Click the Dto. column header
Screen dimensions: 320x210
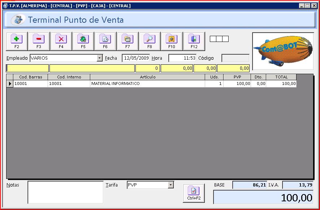pos(258,77)
